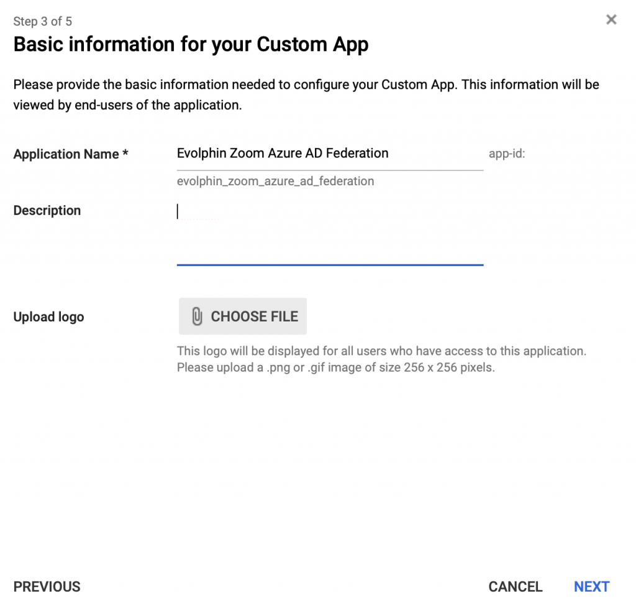Viewport: 636px width, 608px height.
Task: Click the paperclip attachment icon
Action: [x=197, y=316]
